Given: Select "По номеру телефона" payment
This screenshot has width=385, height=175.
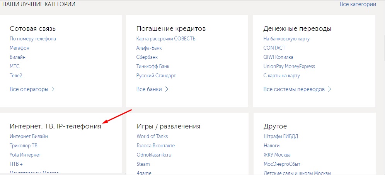Looking at the screenshot, I should (x=33, y=38).
